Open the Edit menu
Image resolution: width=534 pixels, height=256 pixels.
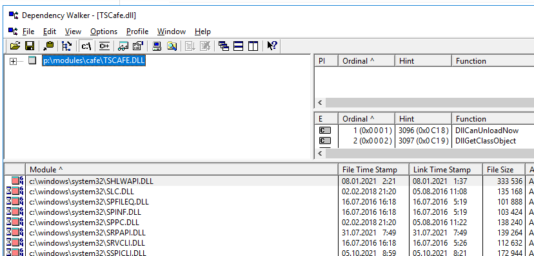50,32
